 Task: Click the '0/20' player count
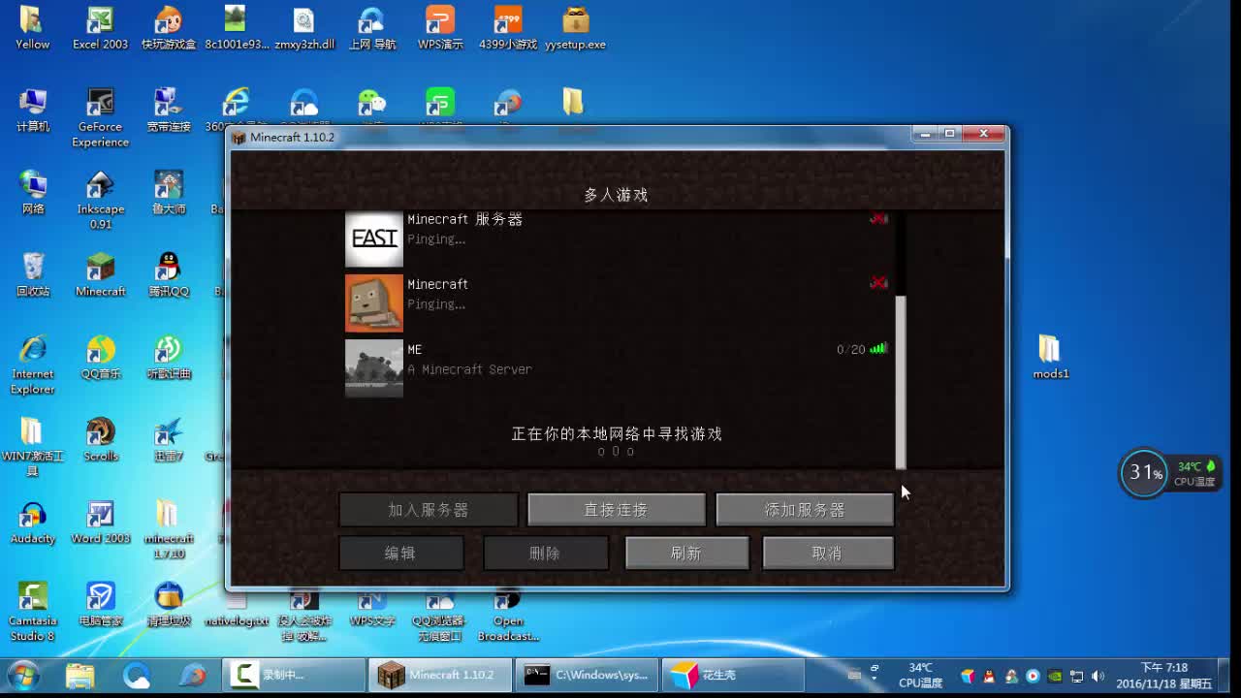[850, 350]
